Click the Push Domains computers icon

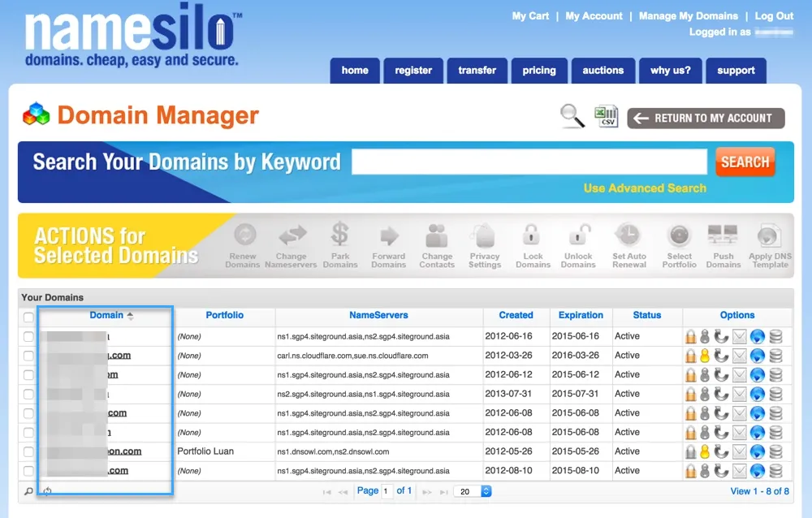723,235
